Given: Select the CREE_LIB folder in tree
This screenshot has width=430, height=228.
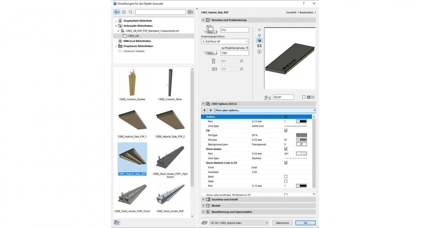Looking at the screenshot, I should [133, 36].
